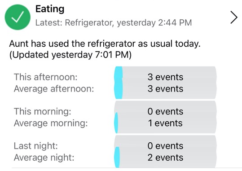
Task: Select the This morning label
Action: pos(43,111)
